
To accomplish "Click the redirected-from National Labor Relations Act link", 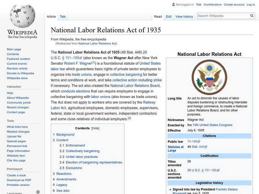I will [x=97, y=44].
